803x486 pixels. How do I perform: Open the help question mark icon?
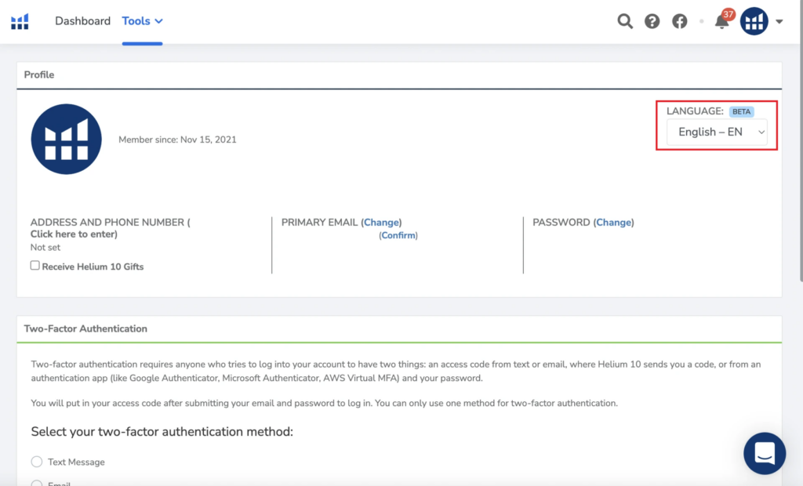(x=652, y=21)
